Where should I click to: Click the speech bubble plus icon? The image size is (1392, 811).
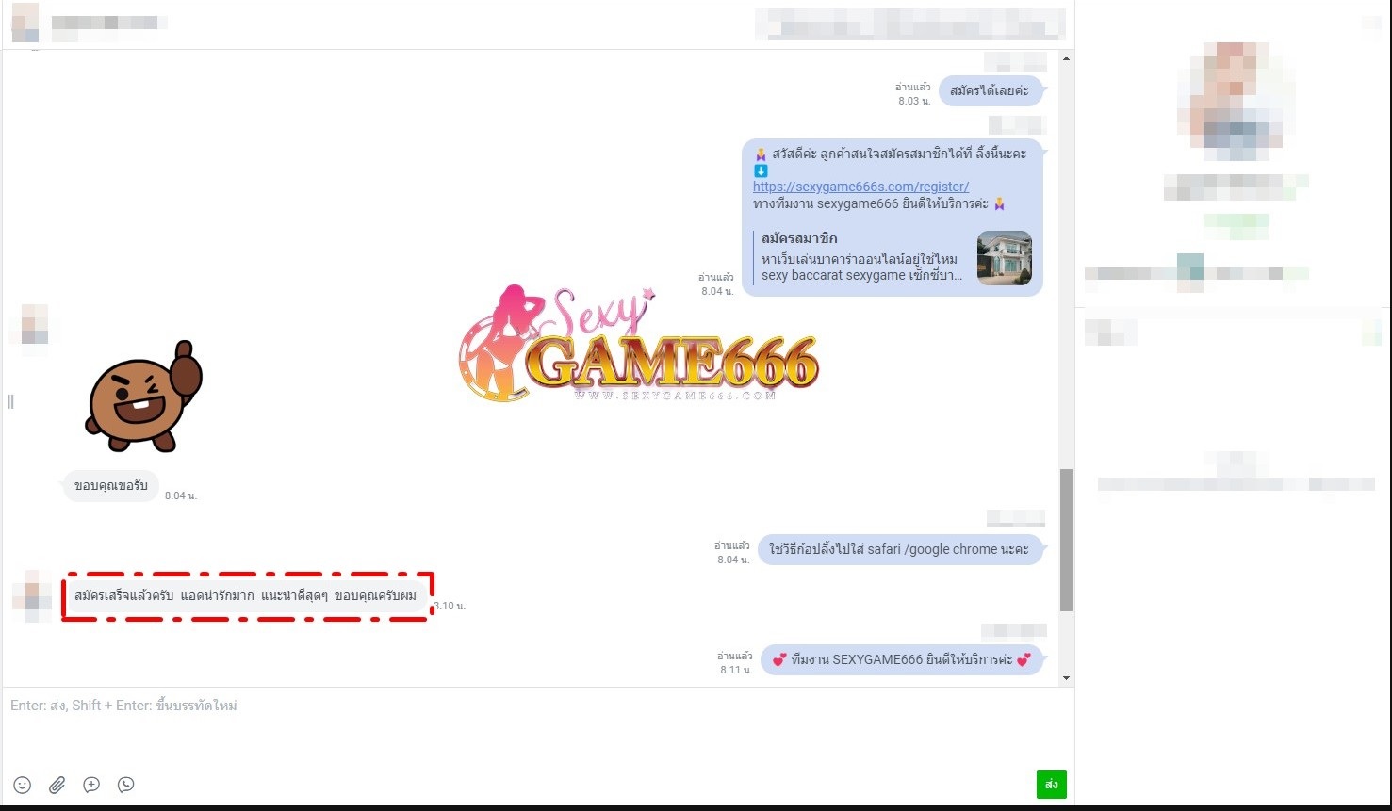point(91,785)
